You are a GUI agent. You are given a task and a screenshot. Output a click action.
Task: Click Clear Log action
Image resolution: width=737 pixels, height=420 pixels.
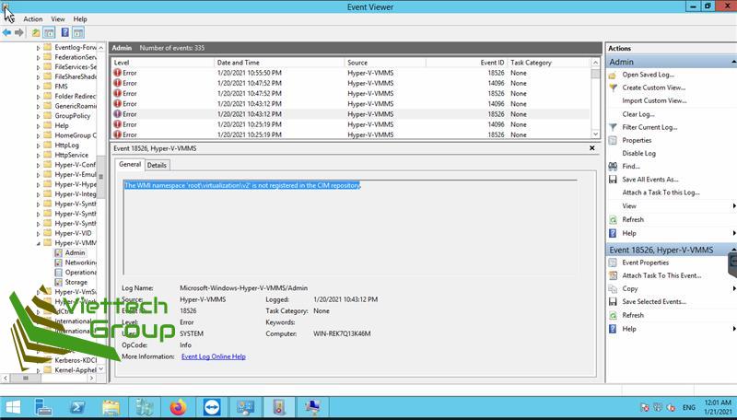click(638, 114)
